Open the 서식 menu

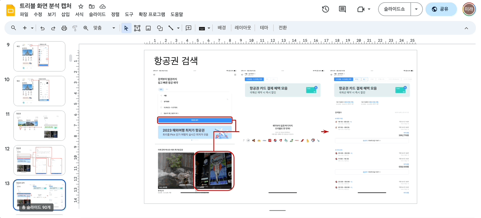[x=79, y=14]
